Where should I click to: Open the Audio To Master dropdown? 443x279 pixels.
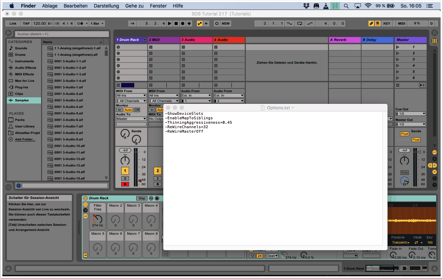131,119
